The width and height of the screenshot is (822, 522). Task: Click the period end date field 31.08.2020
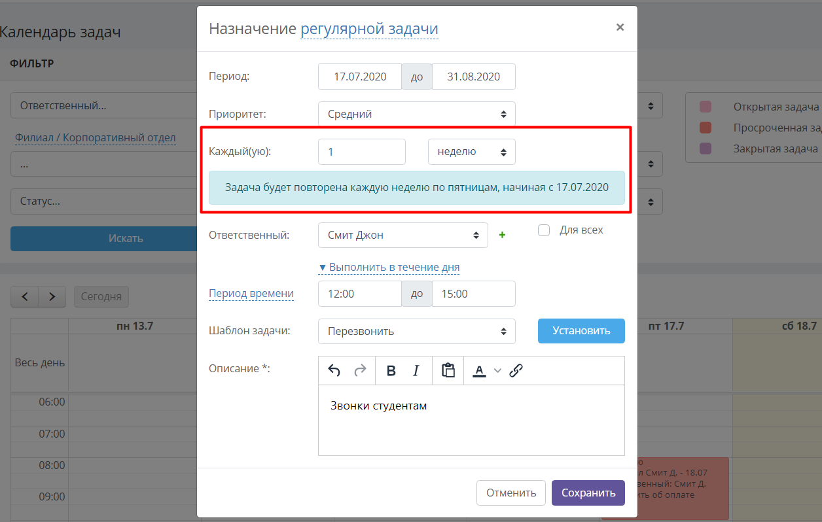coord(474,77)
